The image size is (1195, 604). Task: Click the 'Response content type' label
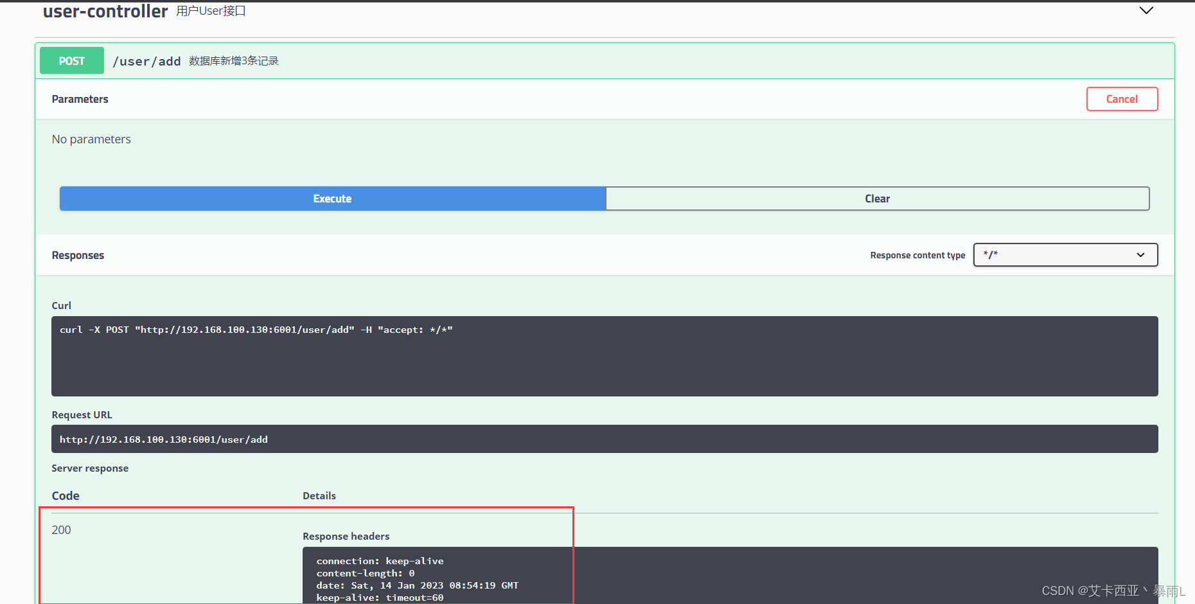pos(917,255)
